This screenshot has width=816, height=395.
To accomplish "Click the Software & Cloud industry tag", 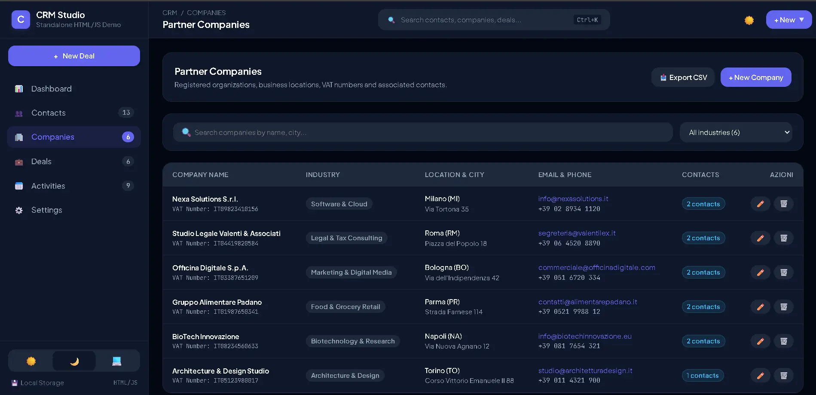I will coord(339,204).
